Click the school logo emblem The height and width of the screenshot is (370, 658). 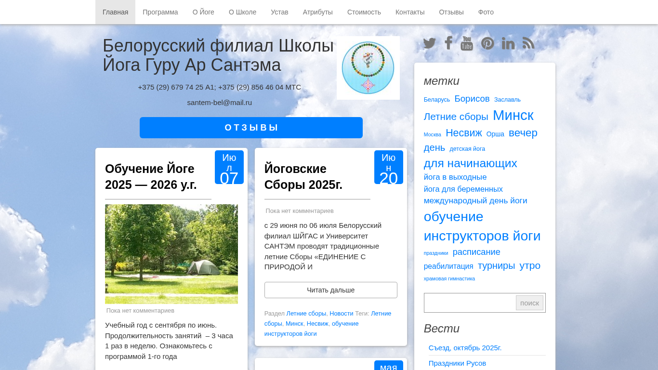click(x=368, y=68)
